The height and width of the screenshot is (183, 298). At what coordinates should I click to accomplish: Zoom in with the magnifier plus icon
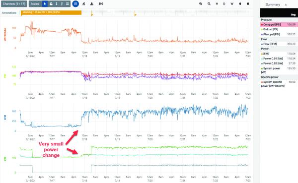201,4
